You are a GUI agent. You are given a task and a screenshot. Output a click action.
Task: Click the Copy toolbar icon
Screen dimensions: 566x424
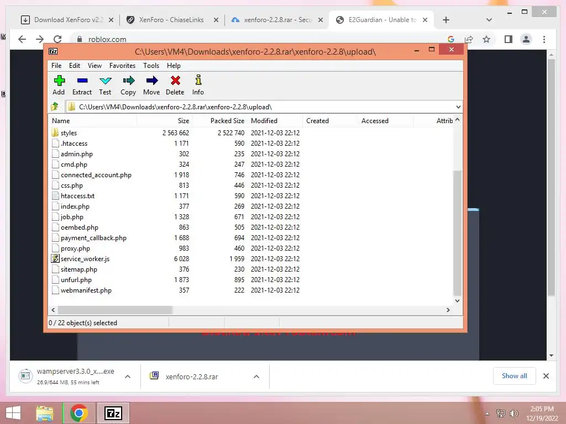coord(128,81)
